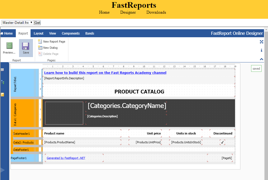268x180 pixels.
Task: Select the Discontinued header cell
Action: point(222,133)
